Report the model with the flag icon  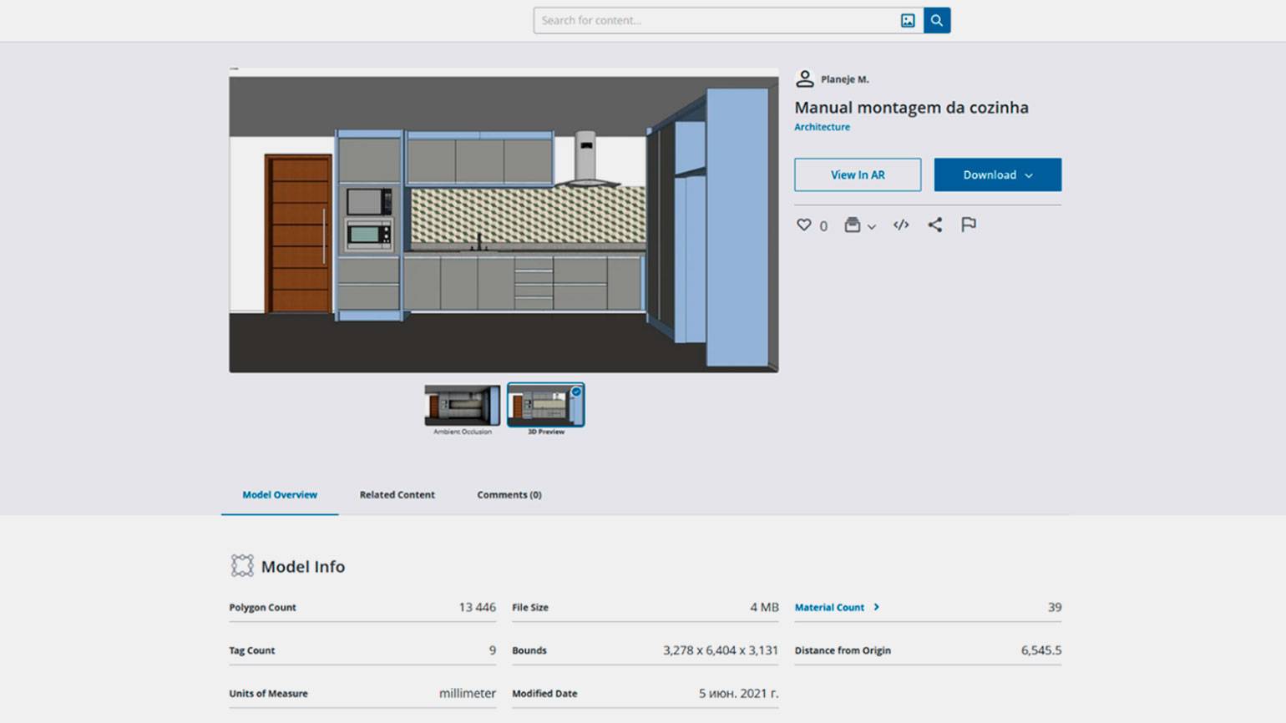click(x=969, y=225)
